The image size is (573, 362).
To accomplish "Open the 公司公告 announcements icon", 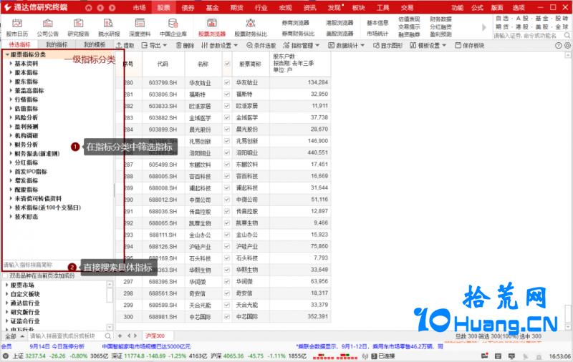I will (x=47, y=24).
